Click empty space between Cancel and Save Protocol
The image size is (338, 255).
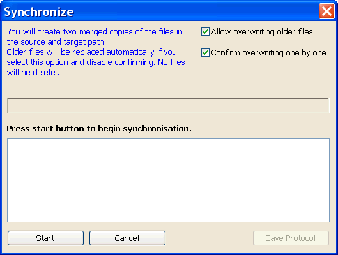coord(209,238)
